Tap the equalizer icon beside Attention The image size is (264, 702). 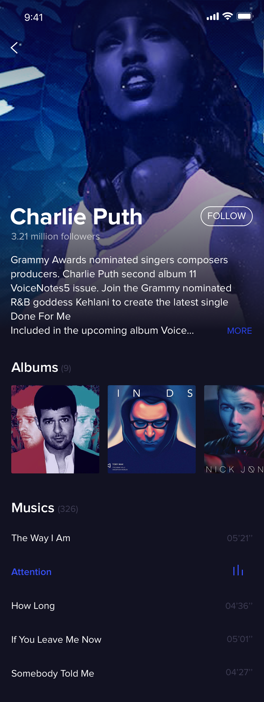coord(238,570)
